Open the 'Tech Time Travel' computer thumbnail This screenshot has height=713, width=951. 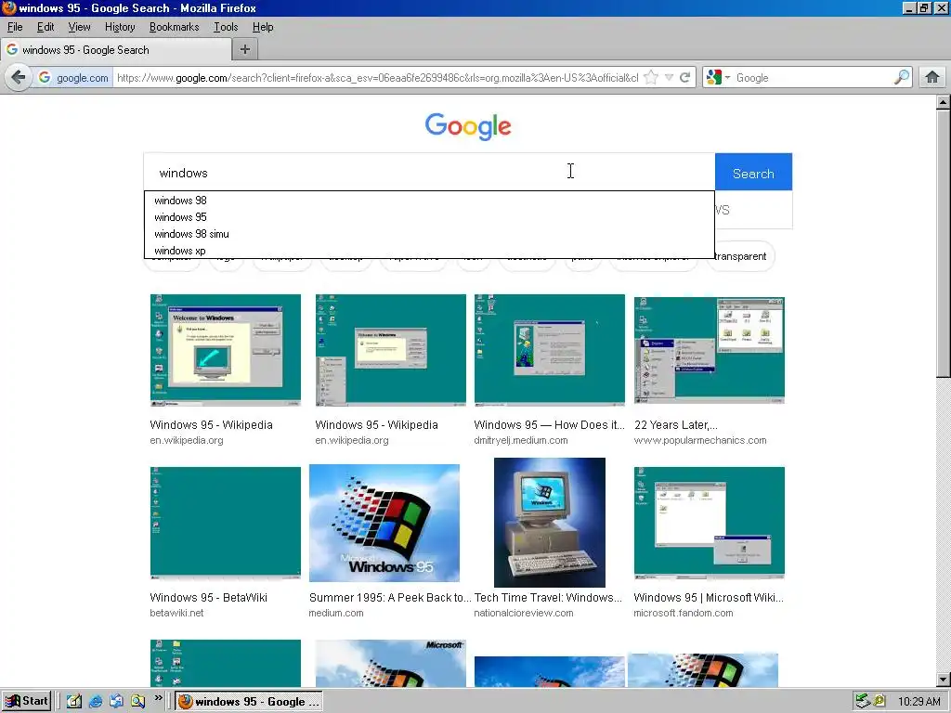point(550,522)
